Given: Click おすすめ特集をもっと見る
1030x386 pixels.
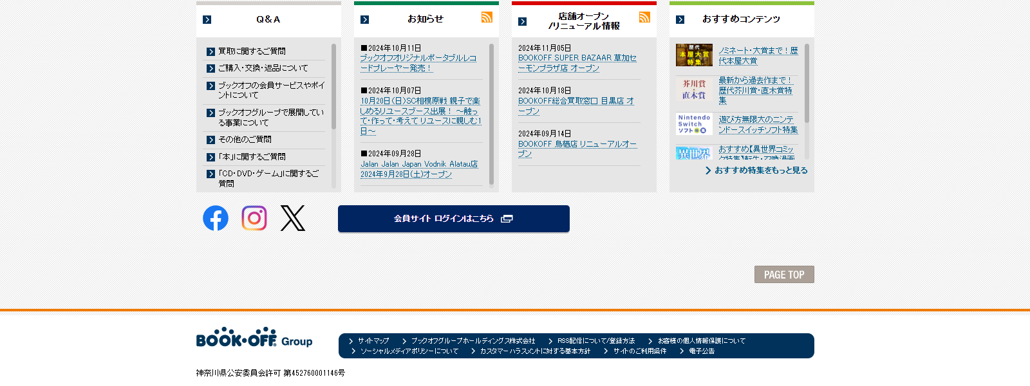Looking at the screenshot, I should point(756,170).
